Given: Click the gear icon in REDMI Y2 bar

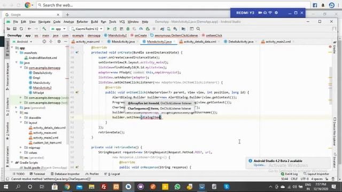Looking at the screenshot, I should click(276, 13).
